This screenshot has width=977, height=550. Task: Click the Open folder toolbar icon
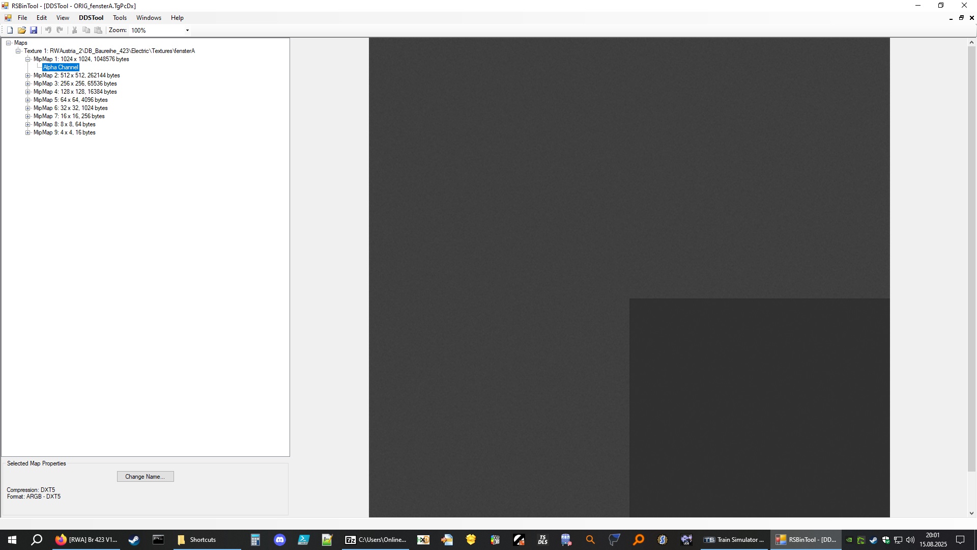coord(21,31)
